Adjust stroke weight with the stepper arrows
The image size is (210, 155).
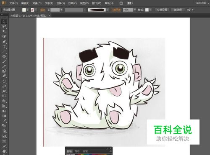coord(49,10)
